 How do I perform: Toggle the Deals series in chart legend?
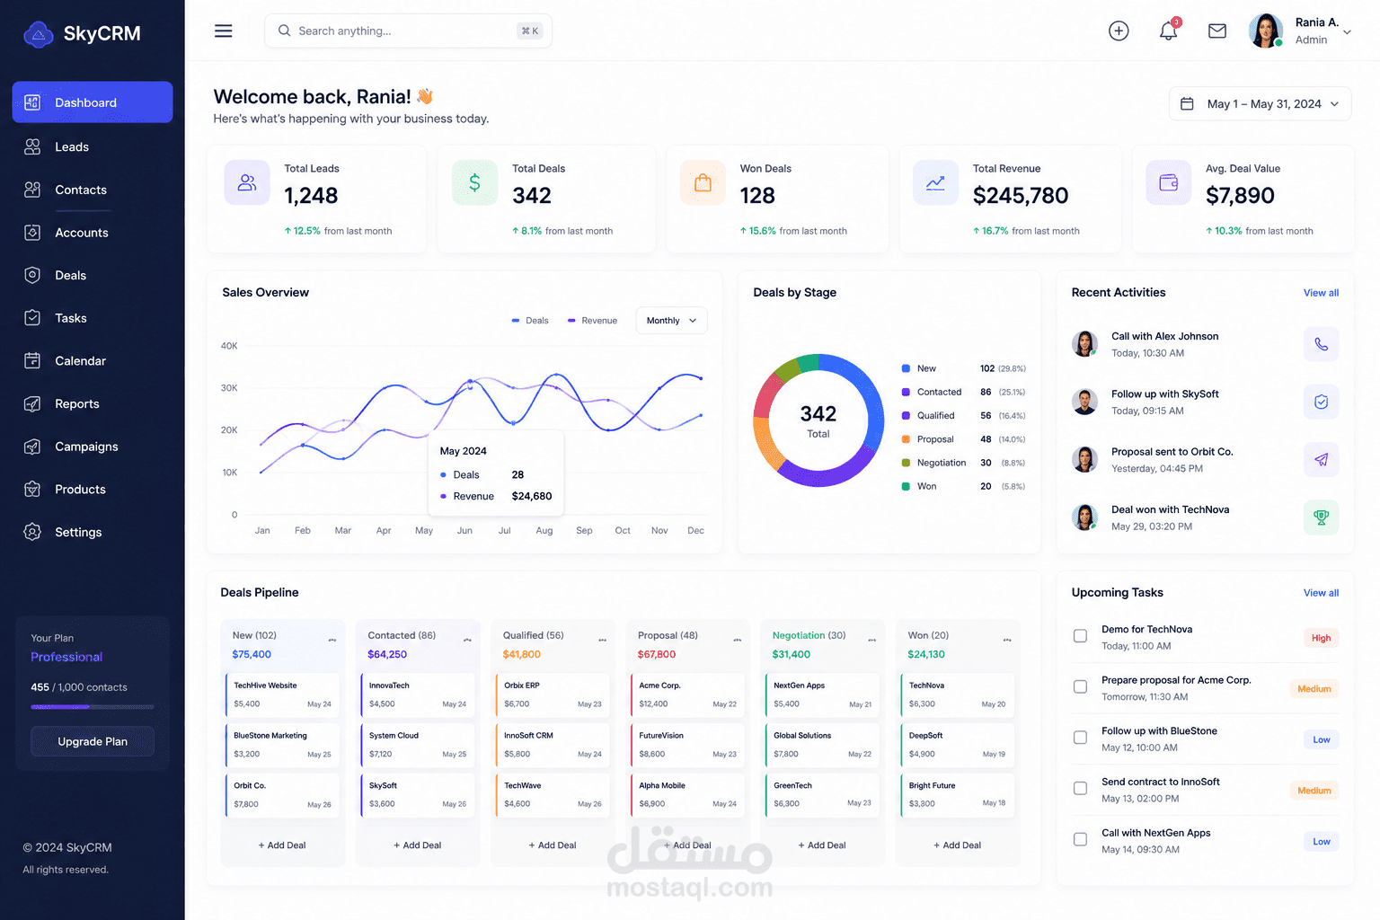pos(530,321)
